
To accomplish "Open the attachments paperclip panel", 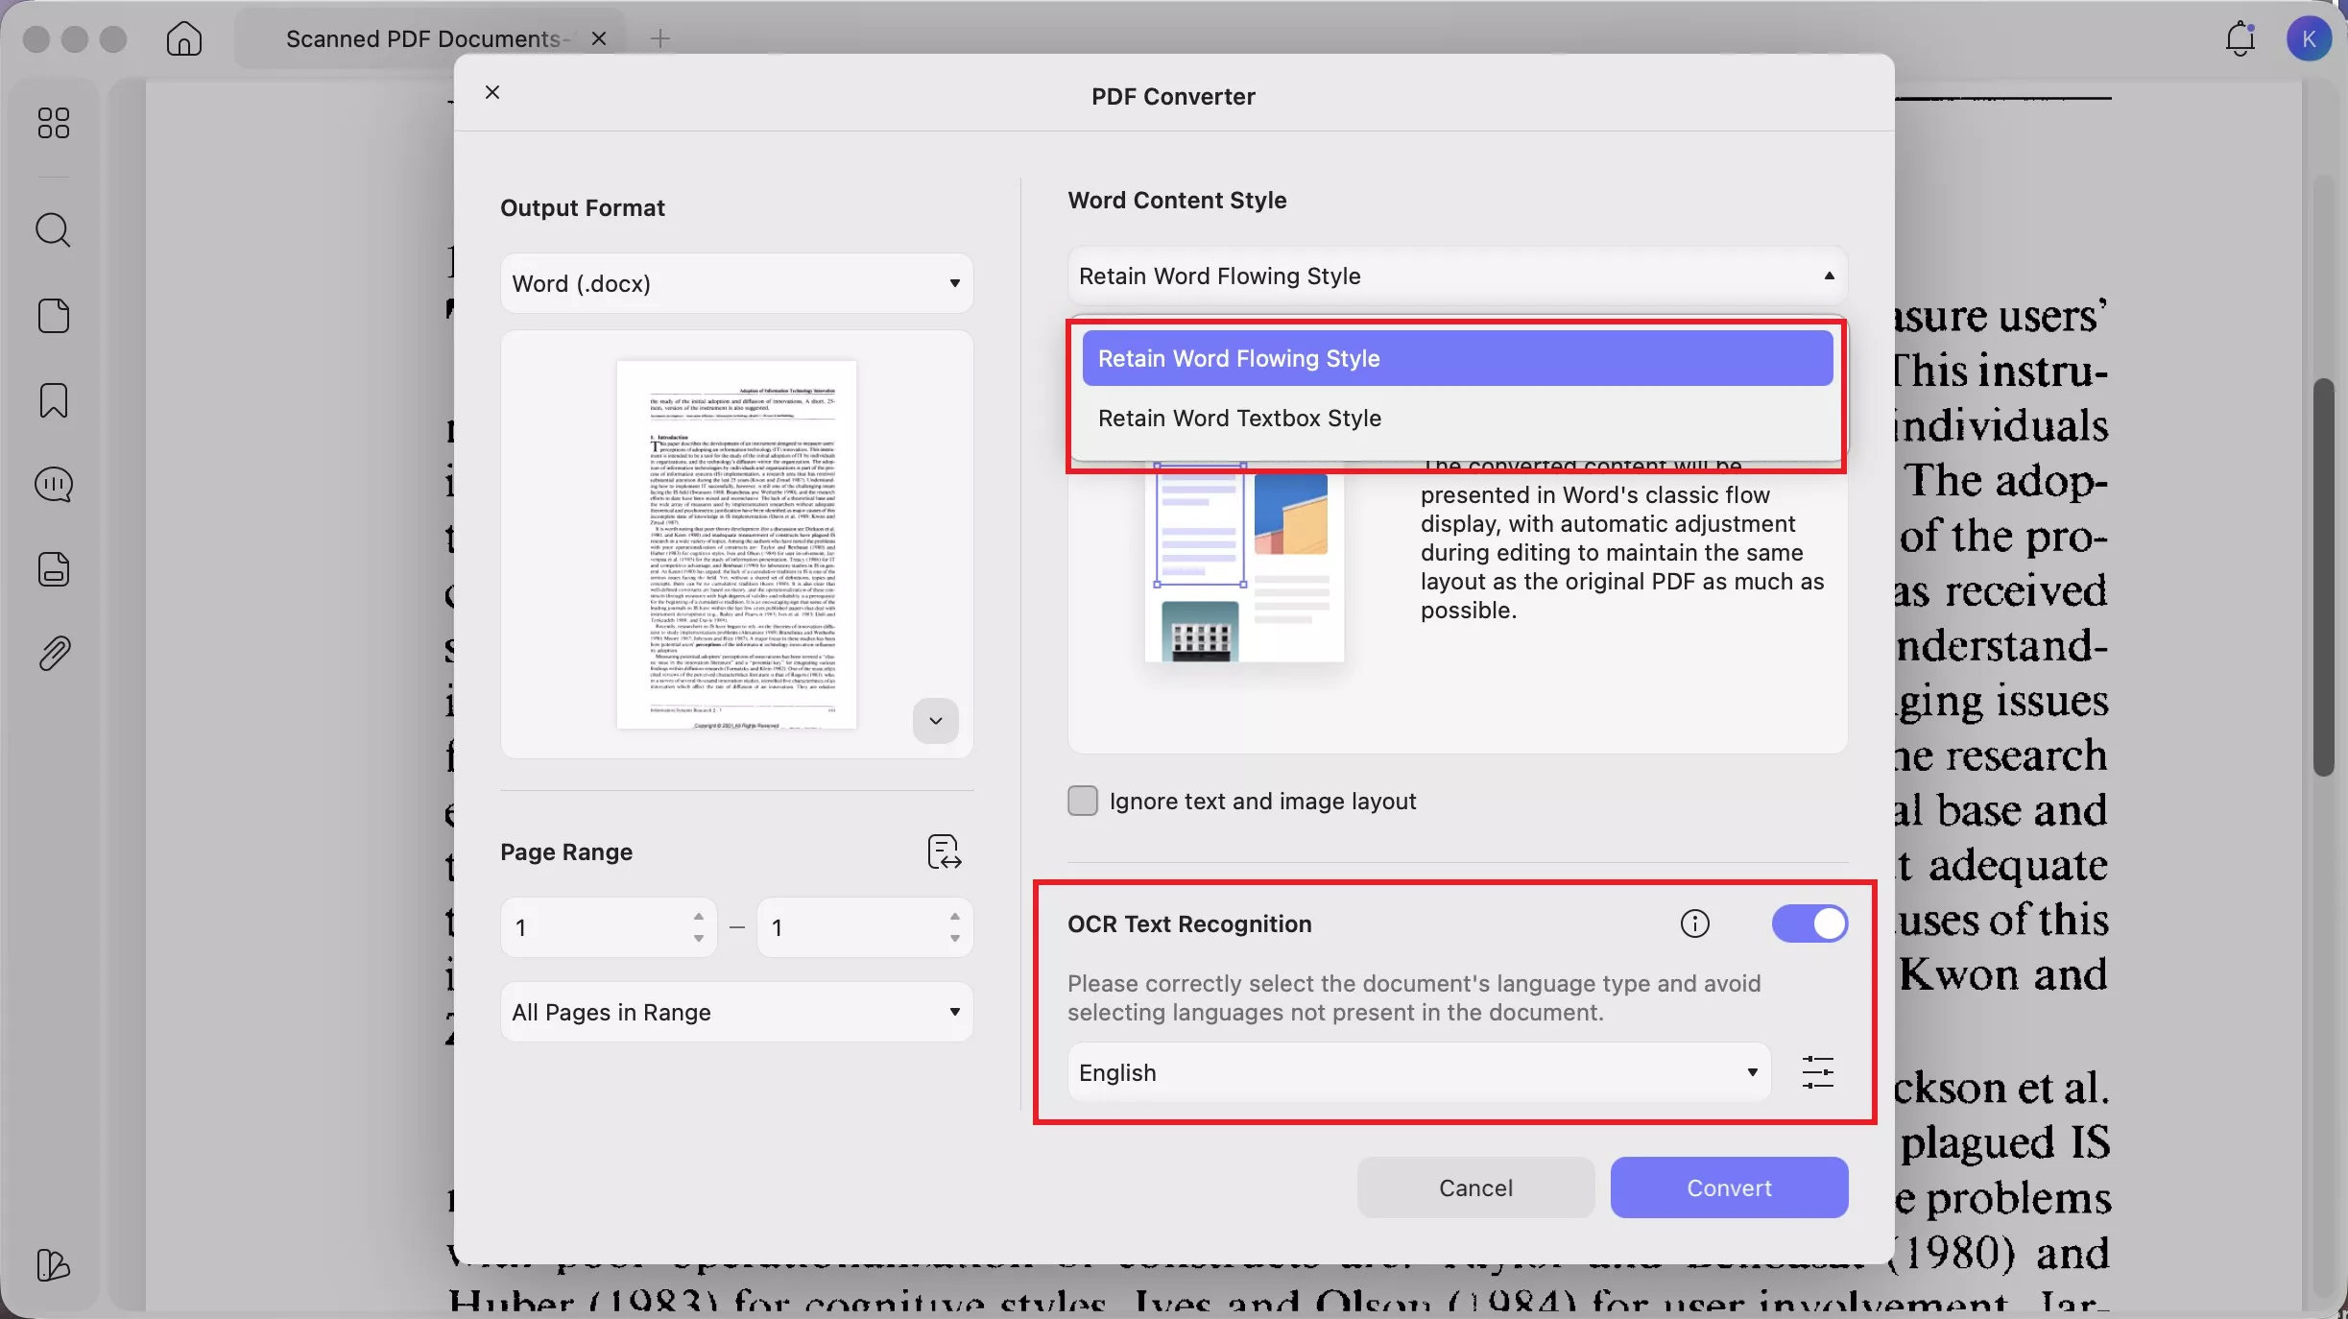I will pos(54,654).
